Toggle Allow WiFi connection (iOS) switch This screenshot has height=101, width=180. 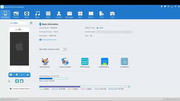pos(64,49)
